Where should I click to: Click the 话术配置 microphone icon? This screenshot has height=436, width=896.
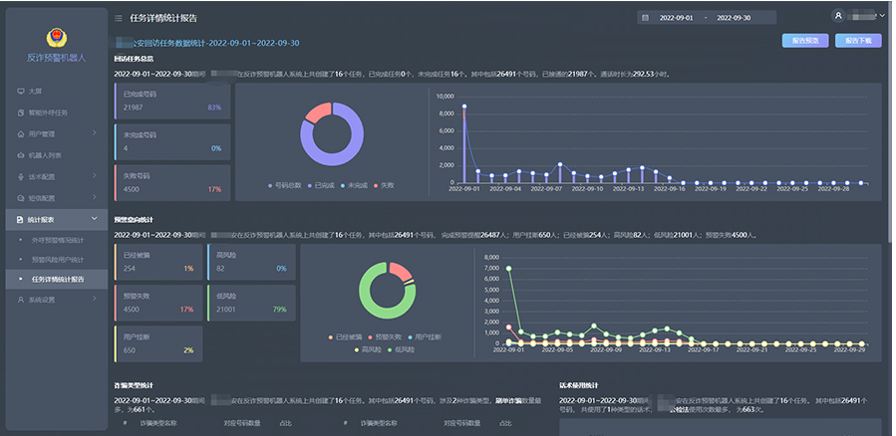(21, 176)
